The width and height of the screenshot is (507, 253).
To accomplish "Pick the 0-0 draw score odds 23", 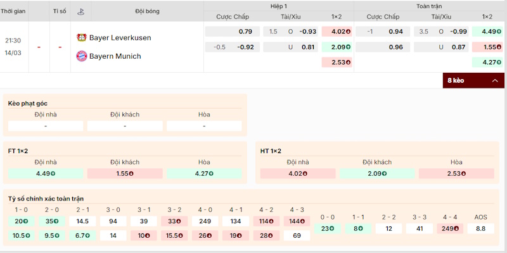I will tap(328, 228).
